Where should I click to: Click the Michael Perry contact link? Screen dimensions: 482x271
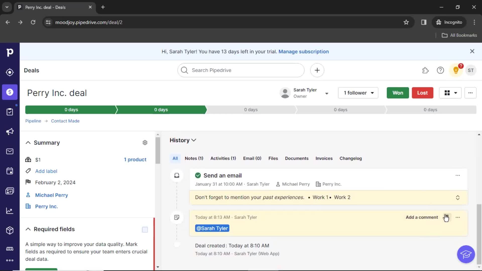point(51,195)
